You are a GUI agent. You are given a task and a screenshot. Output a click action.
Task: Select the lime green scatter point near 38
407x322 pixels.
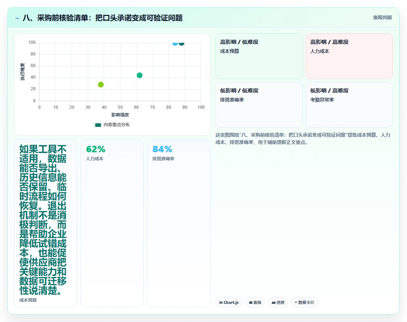101,84
